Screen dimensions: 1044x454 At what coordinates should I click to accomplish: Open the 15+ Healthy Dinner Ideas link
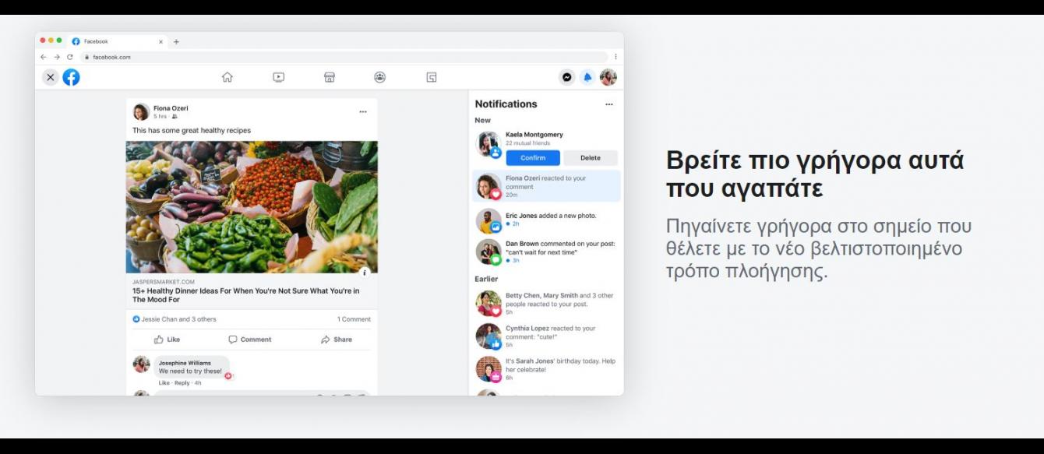tap(245, 295)
